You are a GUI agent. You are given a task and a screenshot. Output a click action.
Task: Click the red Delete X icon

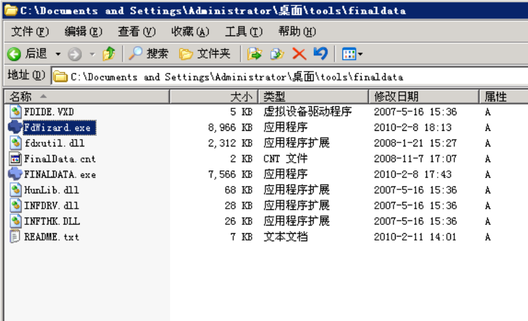coord(299,54)
